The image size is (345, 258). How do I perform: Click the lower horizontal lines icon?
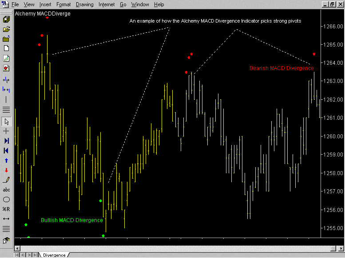point(6,229)
